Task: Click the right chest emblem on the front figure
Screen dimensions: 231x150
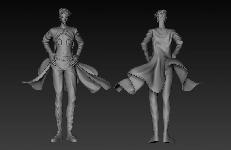Action: (x=68, y=42)
